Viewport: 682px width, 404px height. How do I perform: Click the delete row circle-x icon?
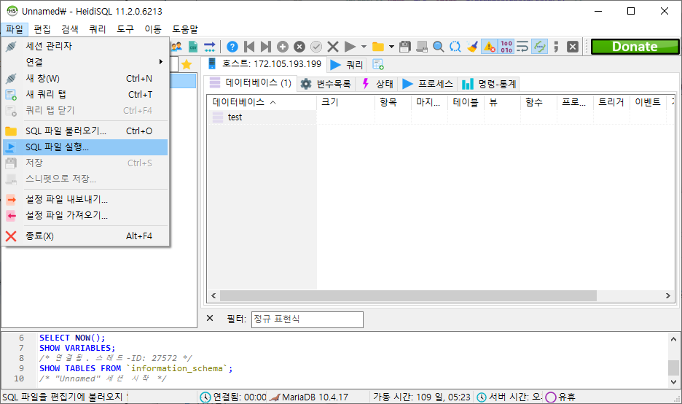point(299,47)
